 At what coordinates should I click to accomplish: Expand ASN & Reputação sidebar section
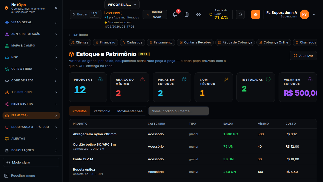pyautogui.click(x=31, y=34)
